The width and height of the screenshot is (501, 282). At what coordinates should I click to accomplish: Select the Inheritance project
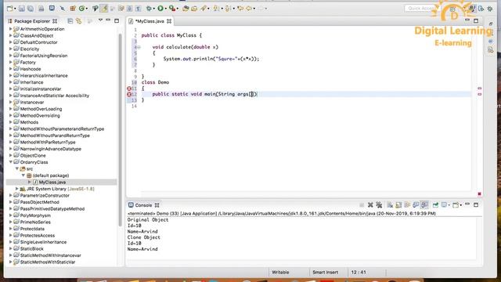[x=31, y=82]
